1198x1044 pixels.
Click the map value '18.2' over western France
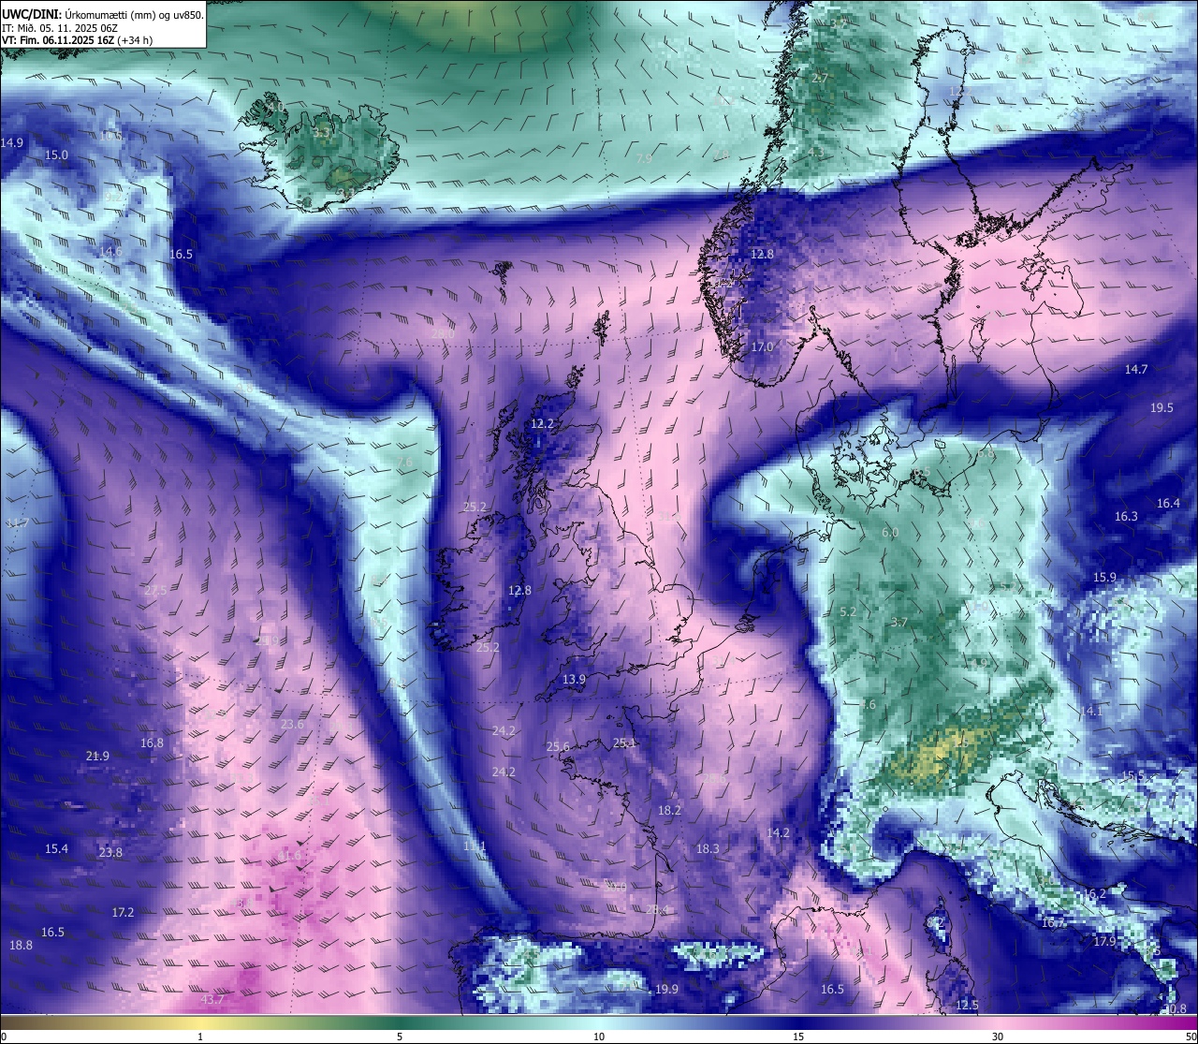[669, 811]
